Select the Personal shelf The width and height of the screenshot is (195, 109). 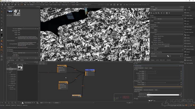coord(11,69)
